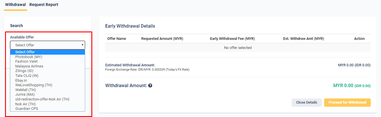Select the highlighted Select Offer option
The width and height of the screenshot is (381, 117).
(x=48, y=52)
